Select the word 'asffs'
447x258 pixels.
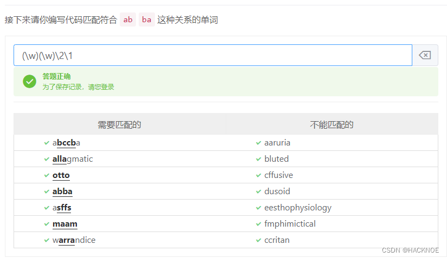click(x=62, y=208)
